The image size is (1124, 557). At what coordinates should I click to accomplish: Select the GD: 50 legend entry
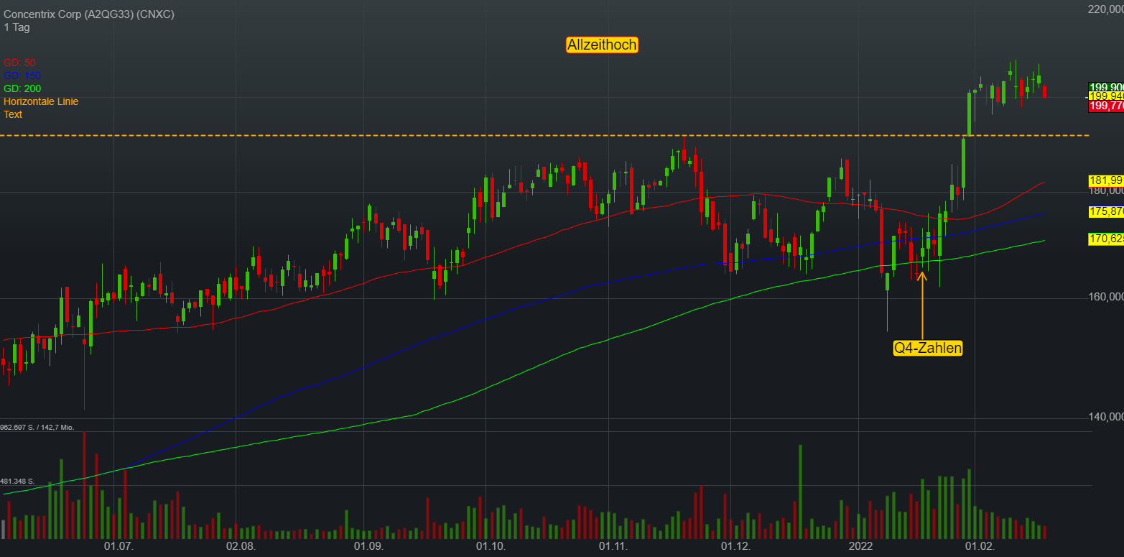coord(19,63)
